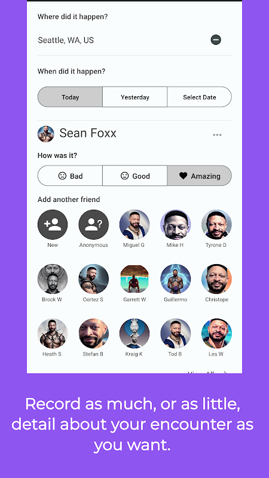Select the Anonymous friend icon

tap(94, 225)
